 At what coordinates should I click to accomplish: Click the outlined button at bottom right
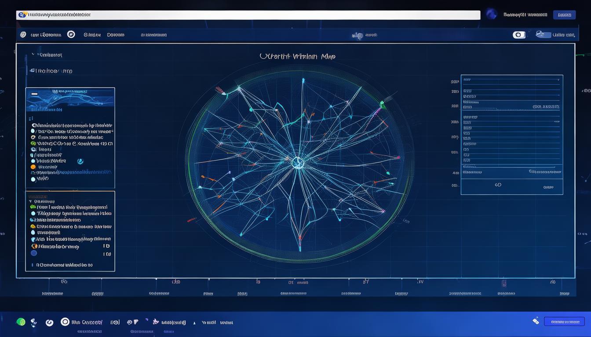coord(564,322)
